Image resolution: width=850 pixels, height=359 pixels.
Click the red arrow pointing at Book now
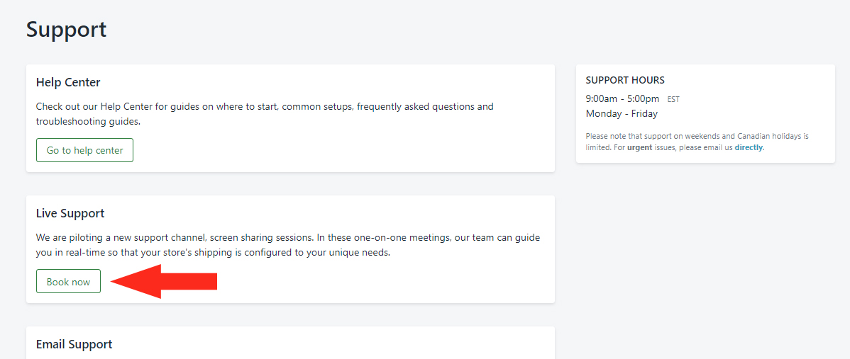tap(164, 281)
